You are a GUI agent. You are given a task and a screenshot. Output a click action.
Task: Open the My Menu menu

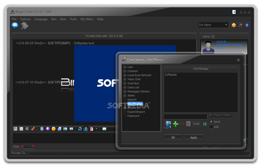point(87,19)
